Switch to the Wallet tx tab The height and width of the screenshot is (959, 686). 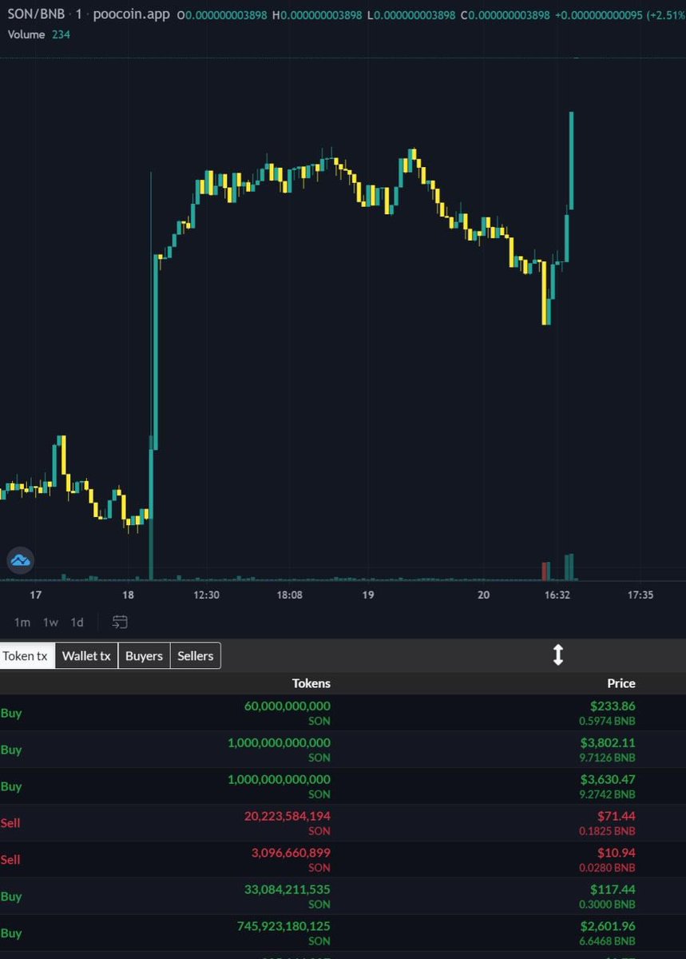point(86,656)
